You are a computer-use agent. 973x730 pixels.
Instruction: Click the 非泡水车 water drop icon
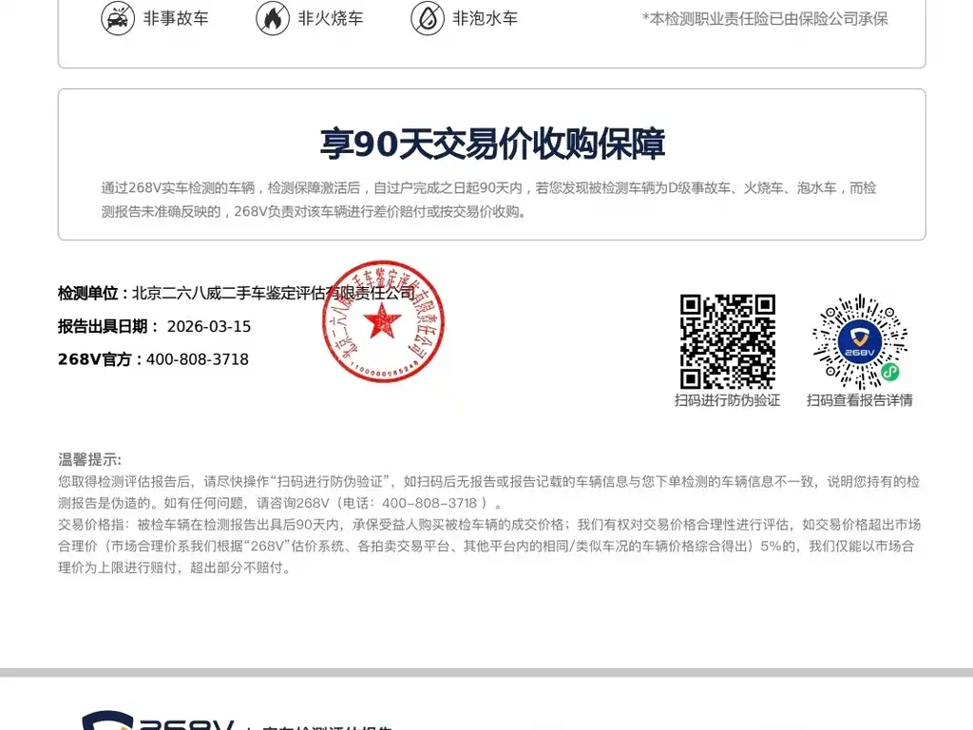tap(428, 19)
